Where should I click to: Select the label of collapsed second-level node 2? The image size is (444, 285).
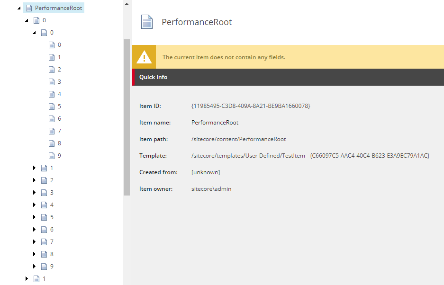52,180
